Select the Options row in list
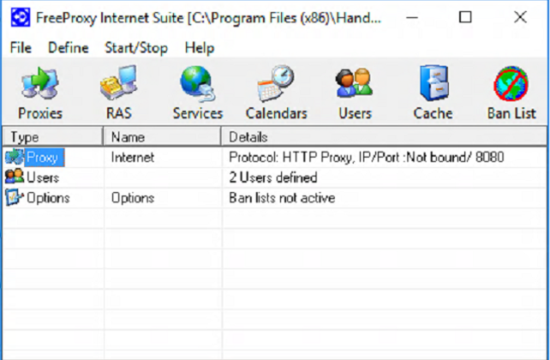This screenshot has height=360, width=550. pos(48,198)
